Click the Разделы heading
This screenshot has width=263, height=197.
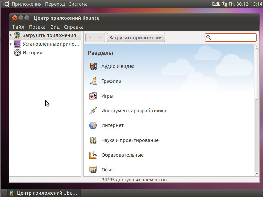101,53
